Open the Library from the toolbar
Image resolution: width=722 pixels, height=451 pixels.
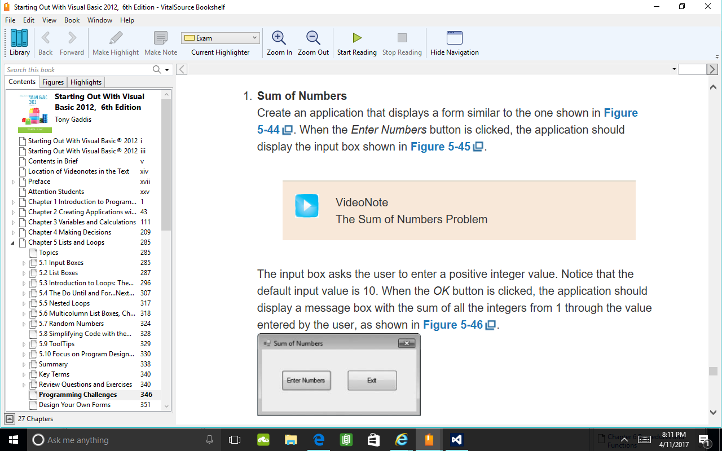tap(19, 43)
